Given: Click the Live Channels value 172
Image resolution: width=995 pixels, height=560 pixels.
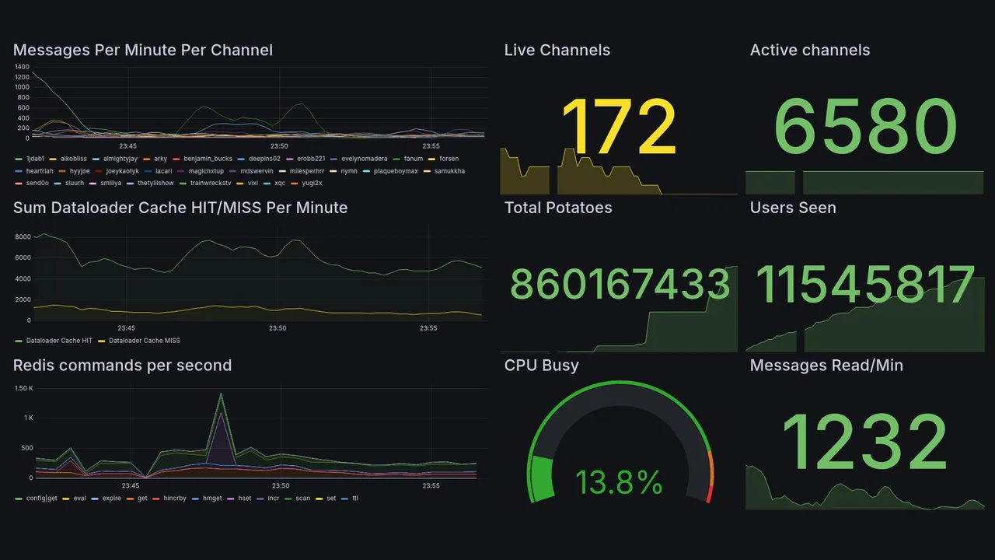Looking at the screenshot, I should pyautogui.click(x=619, y=128).
